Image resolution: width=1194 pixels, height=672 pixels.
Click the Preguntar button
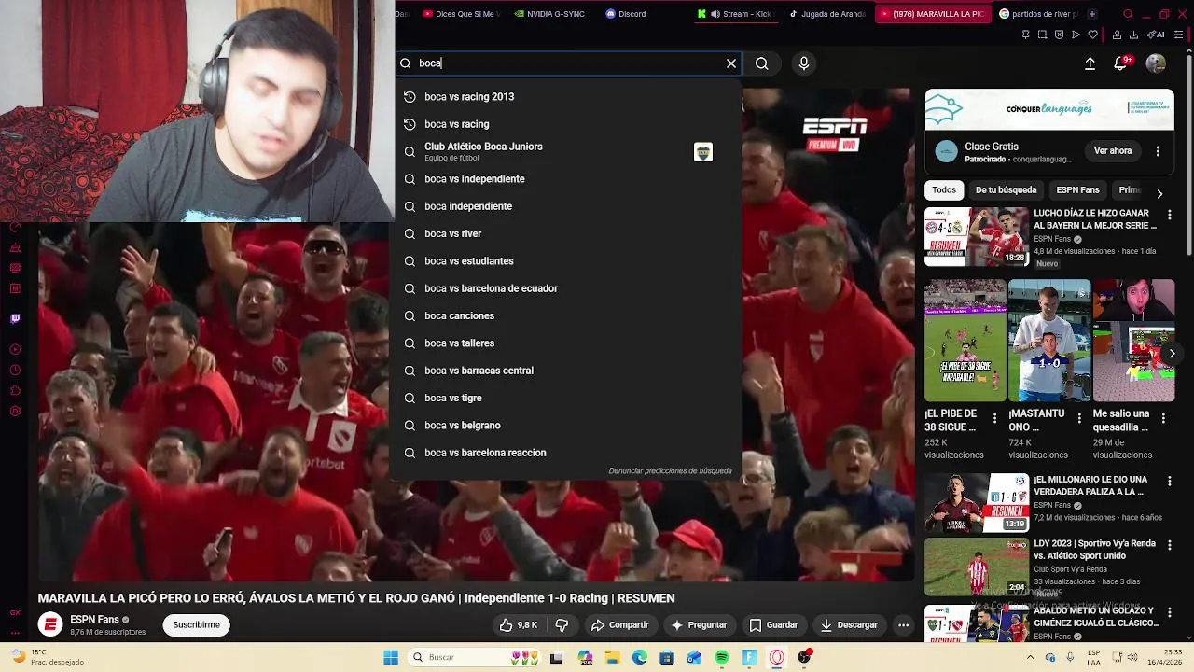(699, 625)
